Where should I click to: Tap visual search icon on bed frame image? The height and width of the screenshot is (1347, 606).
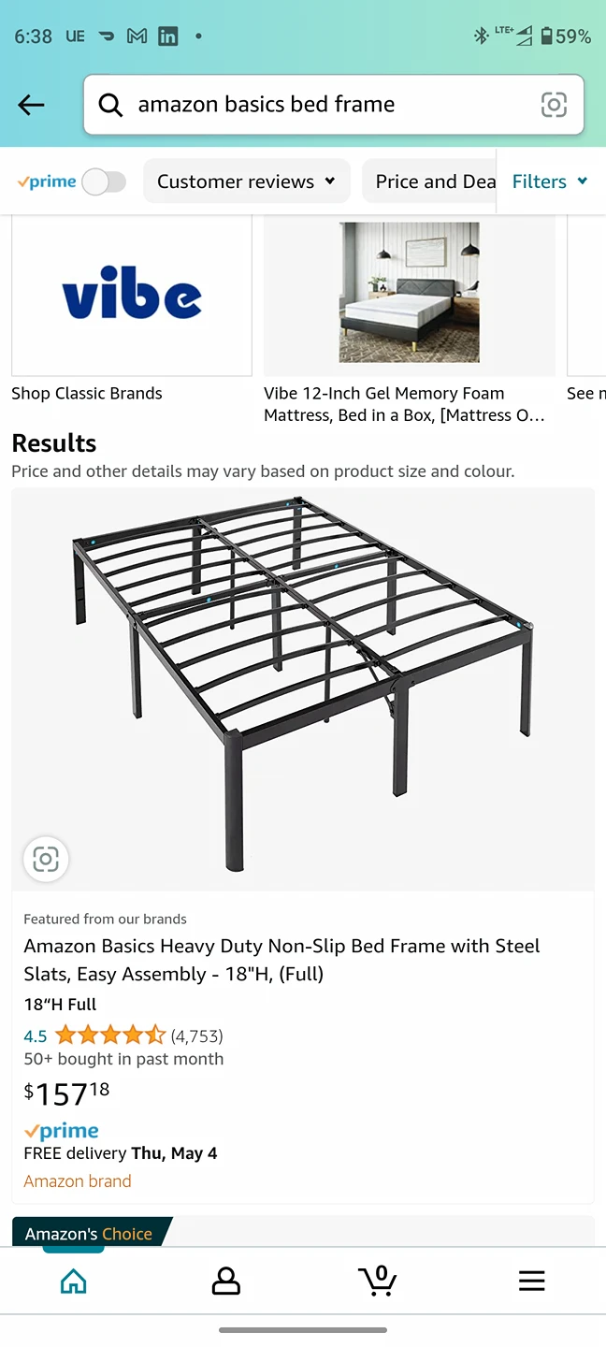pyautogui.click(x=46, y=859)
